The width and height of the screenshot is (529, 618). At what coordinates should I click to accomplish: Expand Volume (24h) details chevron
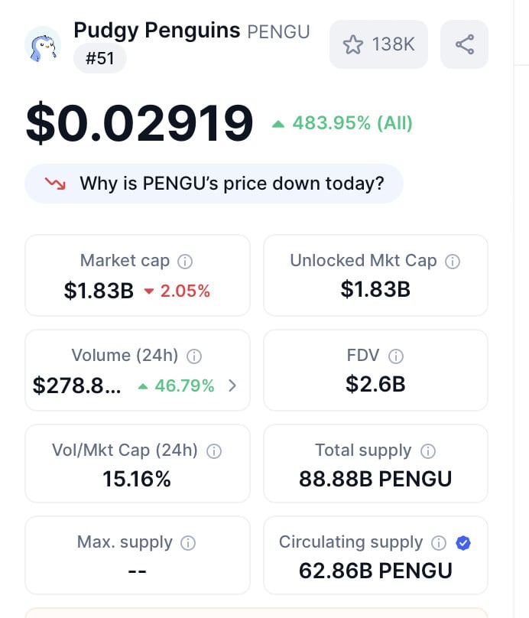click(x=232, y=385)
